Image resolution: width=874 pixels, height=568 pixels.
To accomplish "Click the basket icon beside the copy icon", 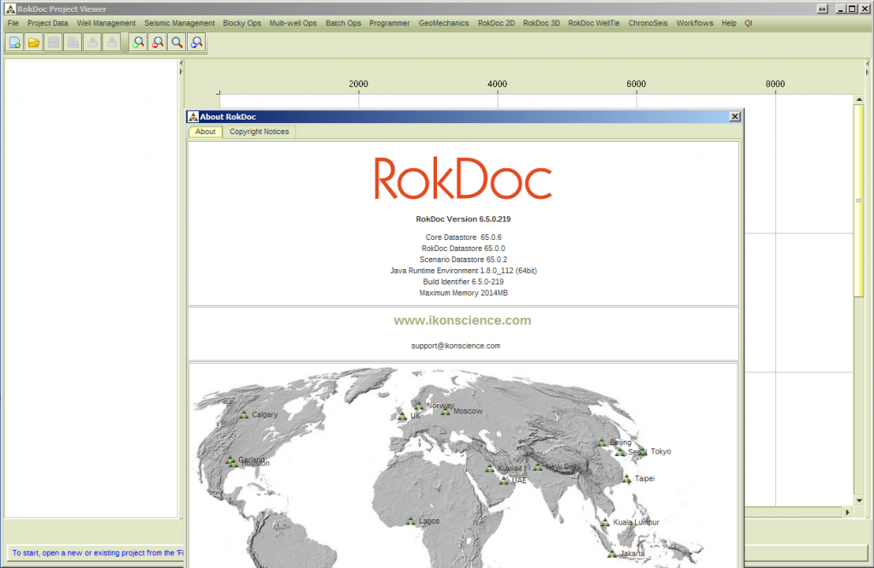I will tap(92, 43).
